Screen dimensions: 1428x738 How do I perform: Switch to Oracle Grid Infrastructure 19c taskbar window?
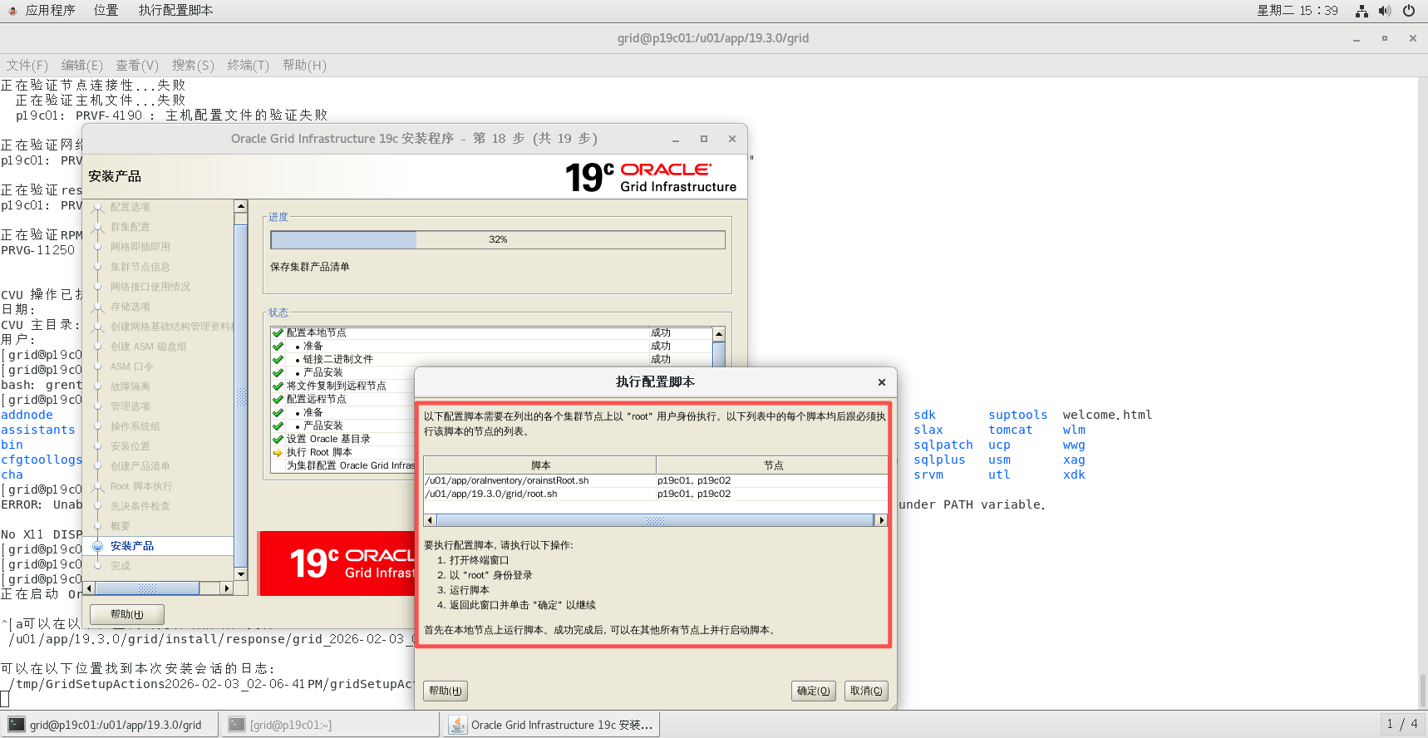click(552, 725)
